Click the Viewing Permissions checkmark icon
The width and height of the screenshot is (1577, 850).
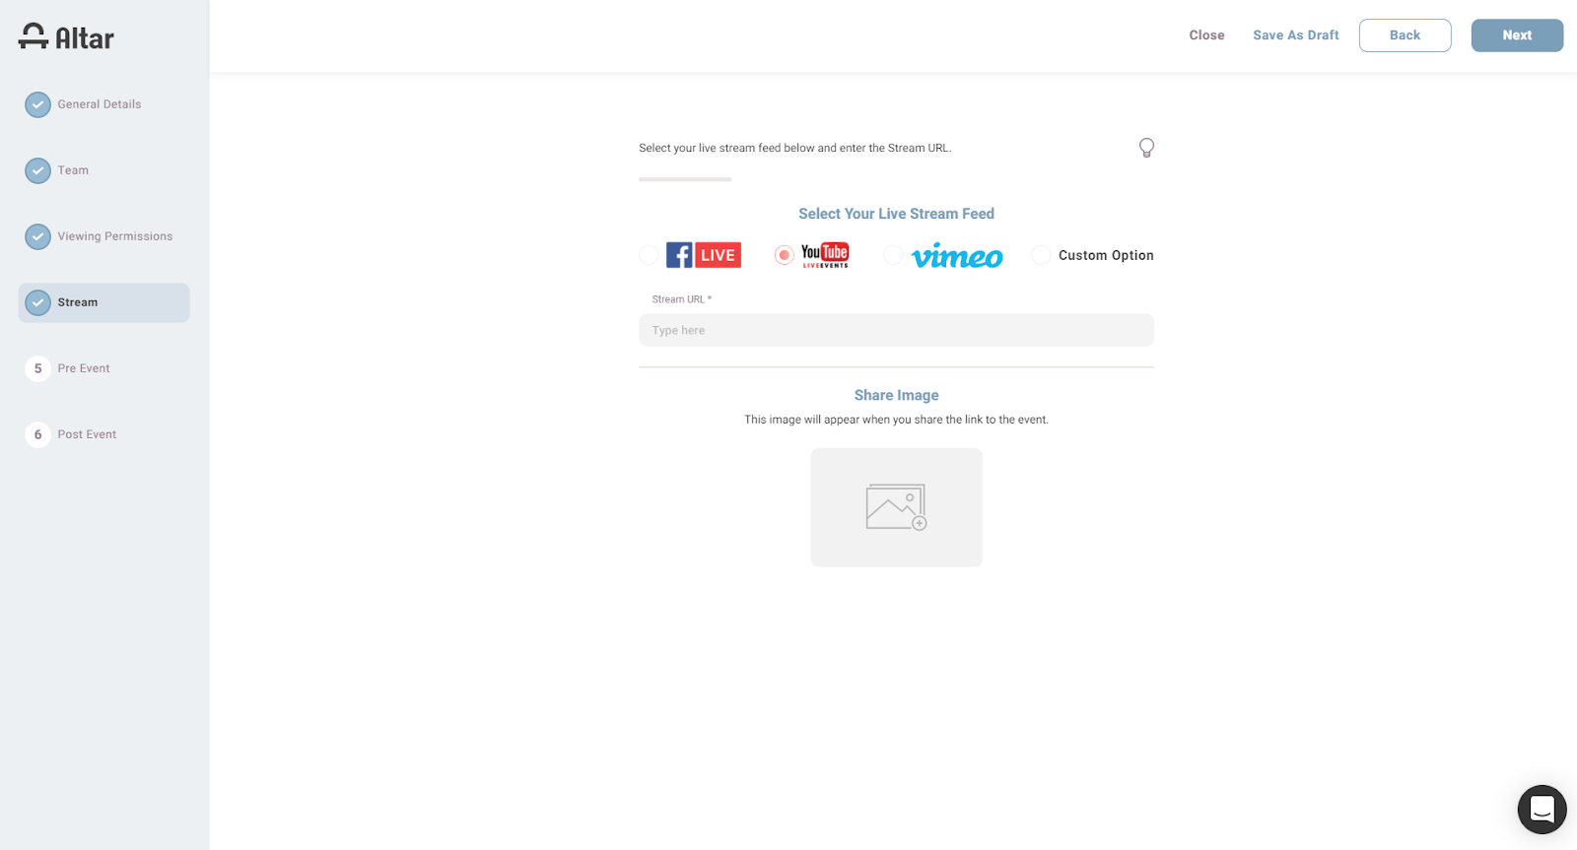click(37, 236)
